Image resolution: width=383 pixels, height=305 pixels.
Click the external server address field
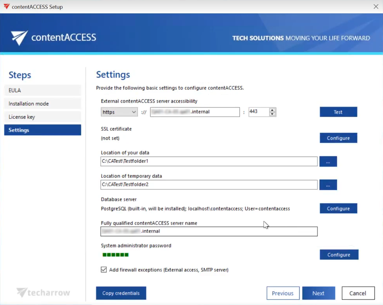pos(195,112)
